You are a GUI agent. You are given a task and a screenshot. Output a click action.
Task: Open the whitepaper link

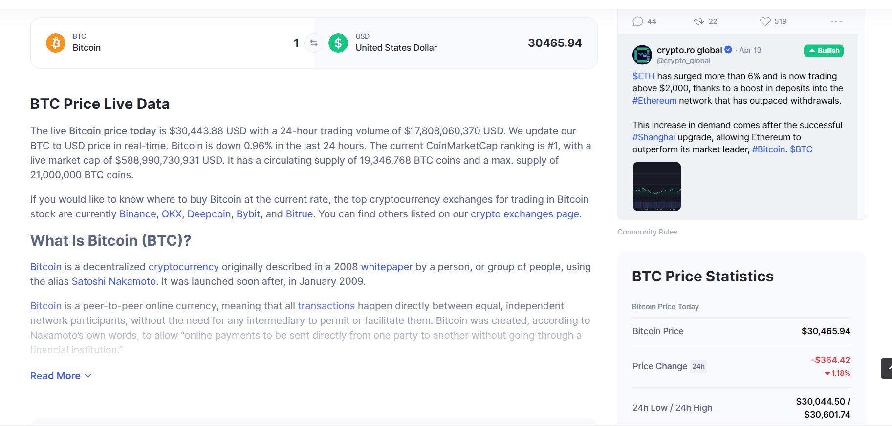pos(387,267)
